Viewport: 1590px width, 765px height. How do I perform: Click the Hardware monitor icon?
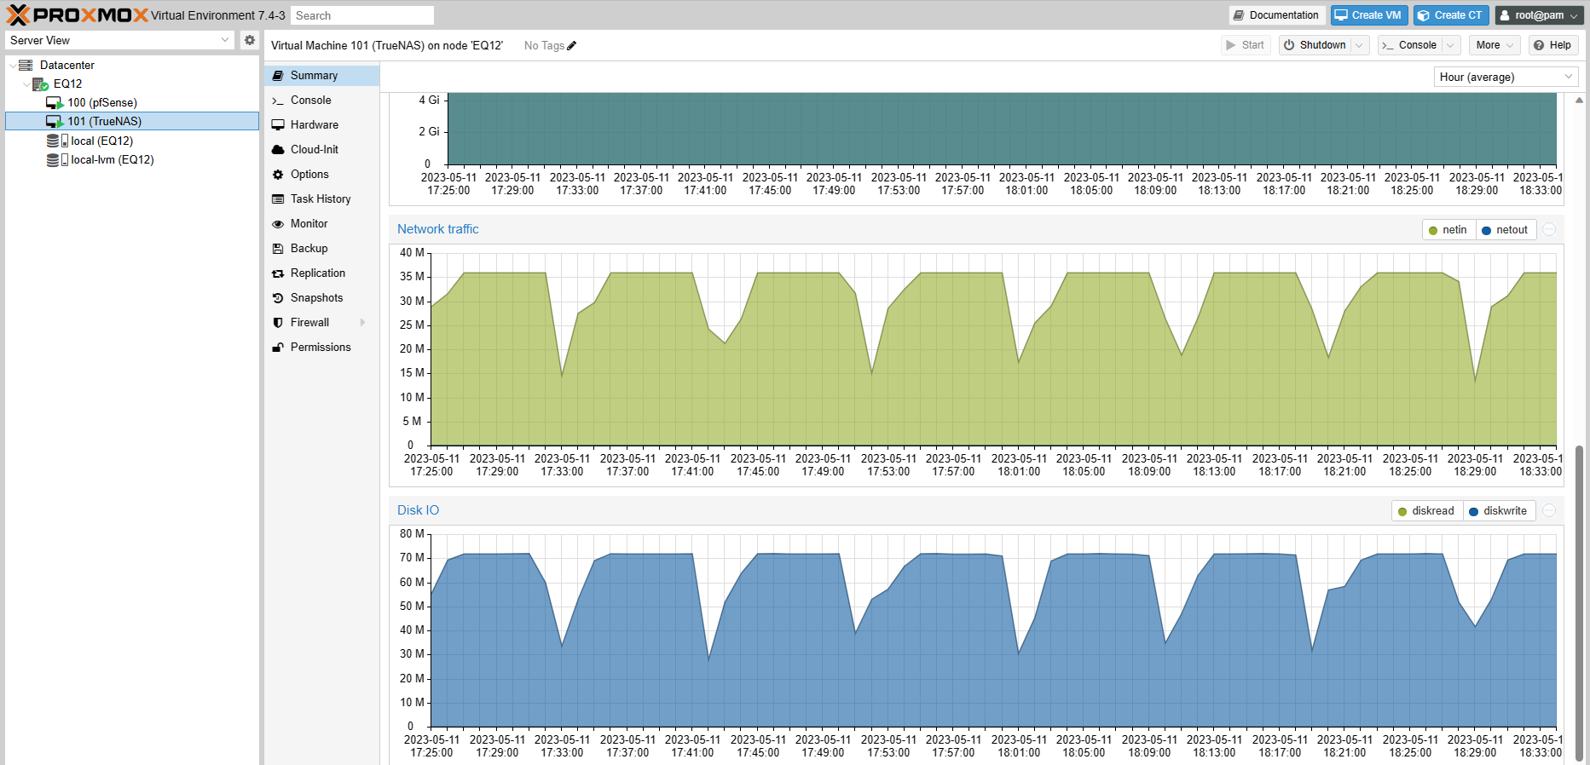point(278,125)
